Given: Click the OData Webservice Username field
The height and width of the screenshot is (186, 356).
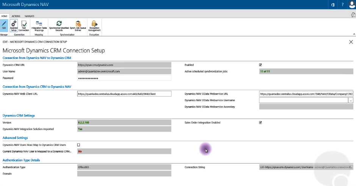Looking at the screenshot, I should [x=304, y=100].
